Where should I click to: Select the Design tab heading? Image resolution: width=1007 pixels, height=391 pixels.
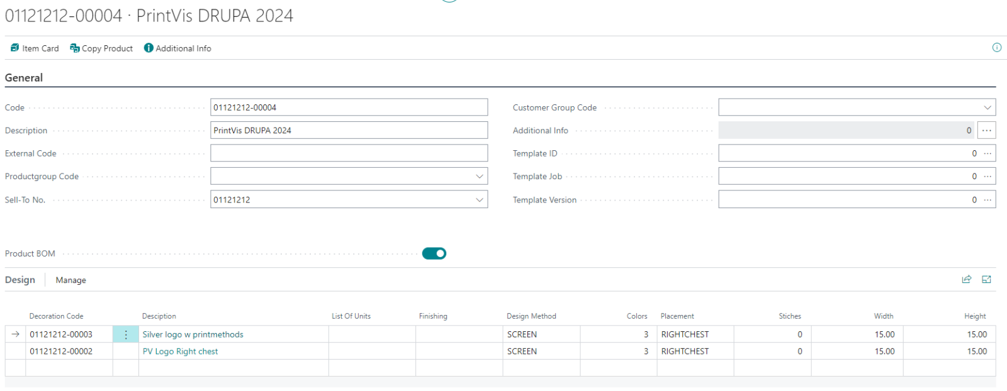pos(20,280)
